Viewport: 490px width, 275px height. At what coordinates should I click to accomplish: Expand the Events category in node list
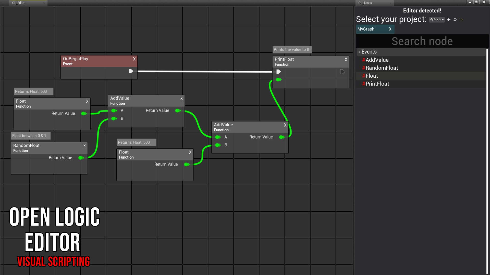[359, 52]
